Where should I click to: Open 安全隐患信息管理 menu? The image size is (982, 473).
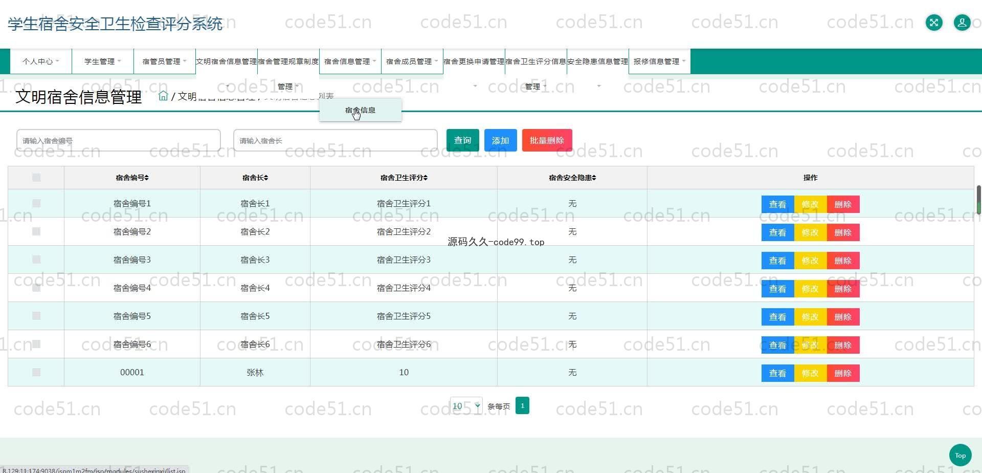click(x=598, y=61)
